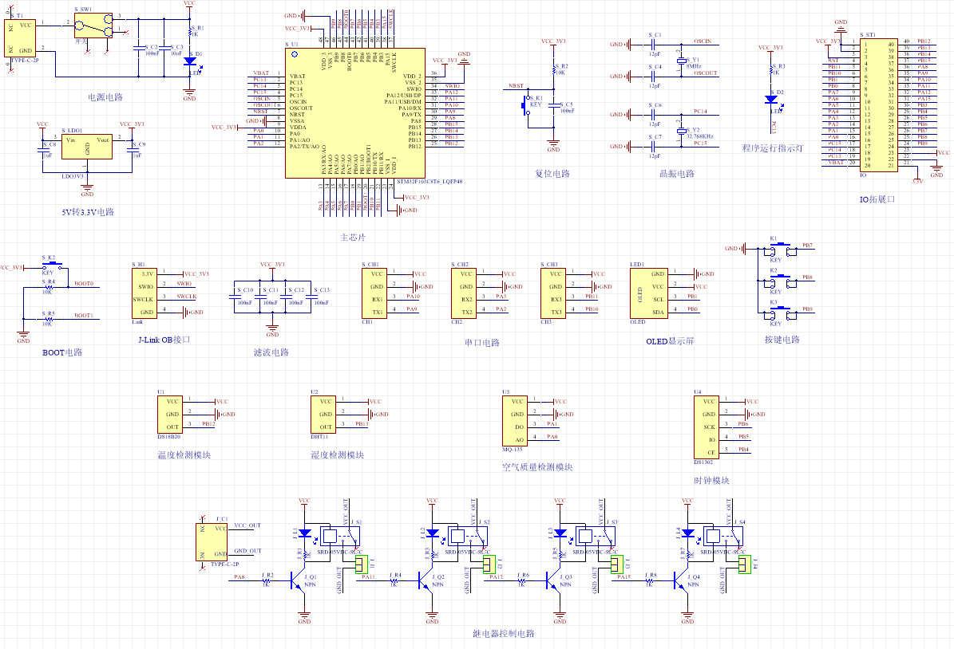Click the S_D1 power LED symbol
The image size is (954, 649).
pyautogui.click(x=190, y=61)
